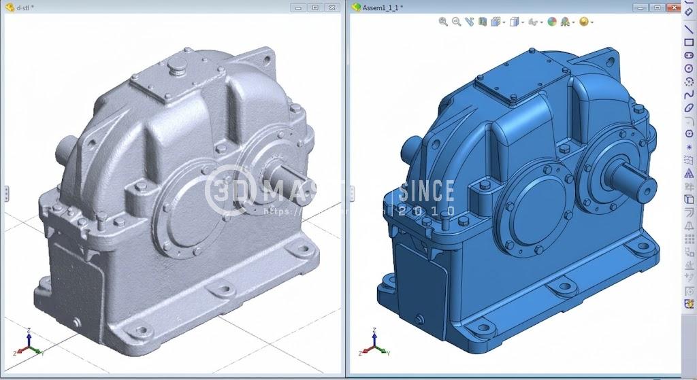Viewport: 697px width, 380px height.
Task: Select the dashed Arc sketch tool
Action: (689, 82)
